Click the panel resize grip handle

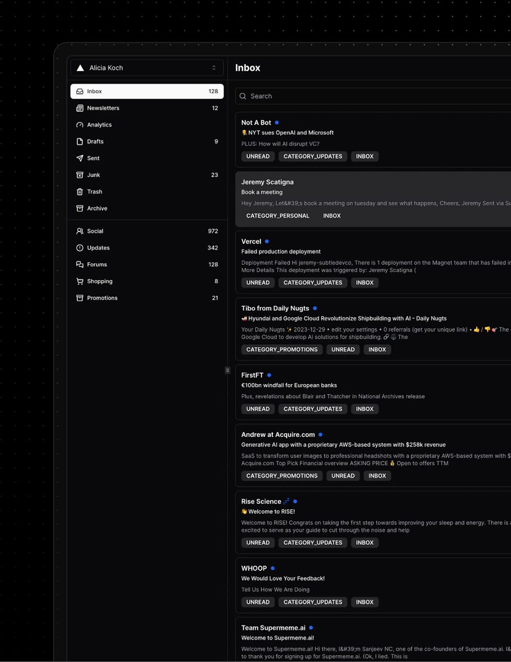pos(227,370)
